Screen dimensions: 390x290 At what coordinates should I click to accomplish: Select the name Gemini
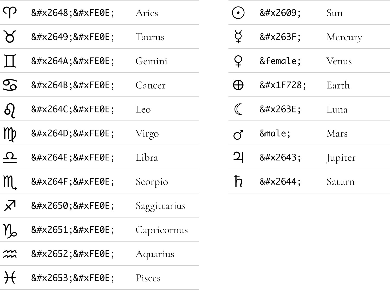coord(152,61)
